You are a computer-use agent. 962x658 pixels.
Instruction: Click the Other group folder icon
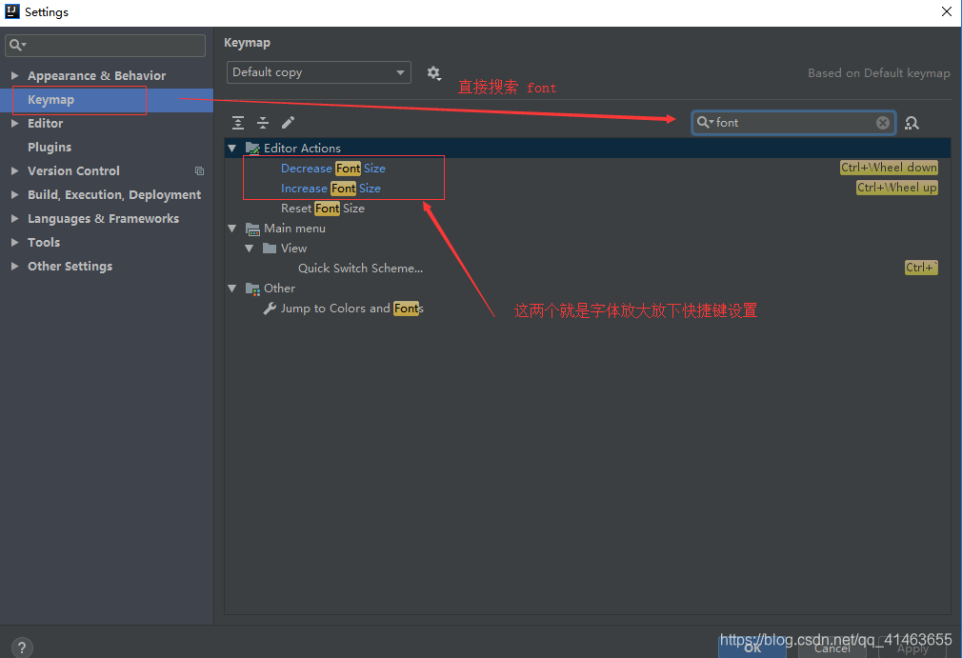click(x=252, y=289)
